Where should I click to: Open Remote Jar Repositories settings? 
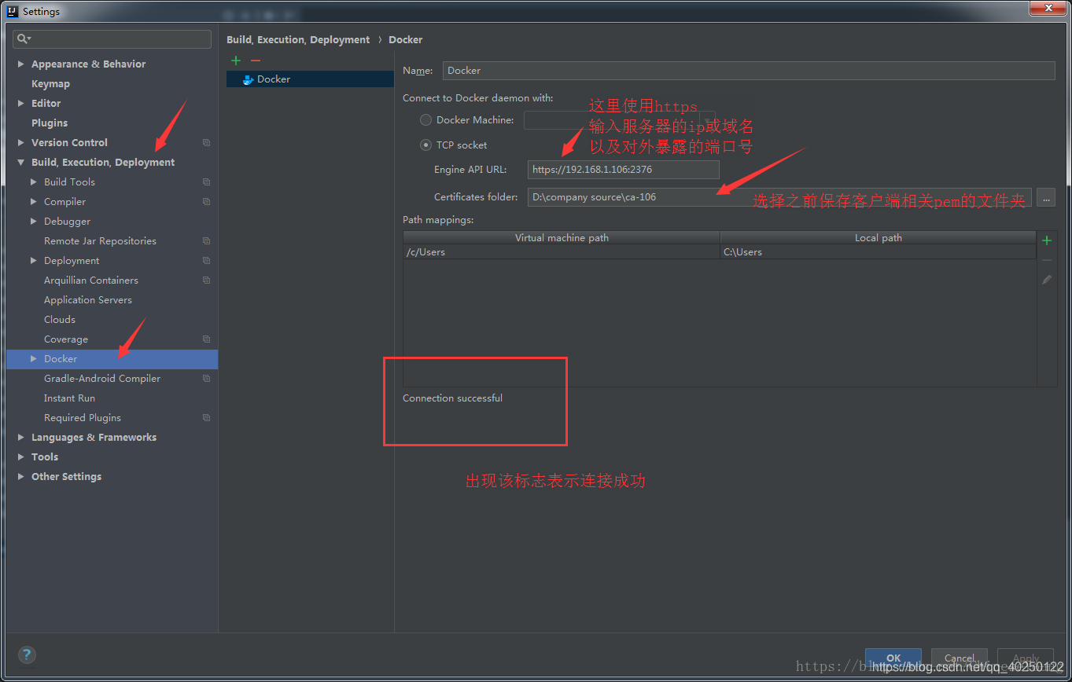pos(100,241)
